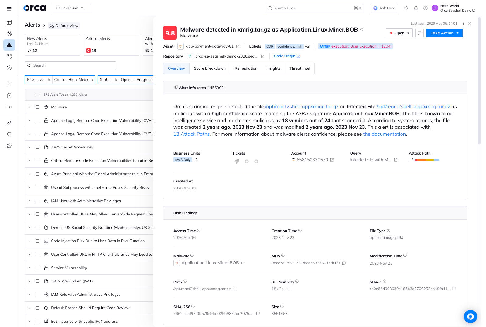The image size is (486, 327).
Task: Expand Use of Subprocess with shell=True row
Action: pos(29,188)
